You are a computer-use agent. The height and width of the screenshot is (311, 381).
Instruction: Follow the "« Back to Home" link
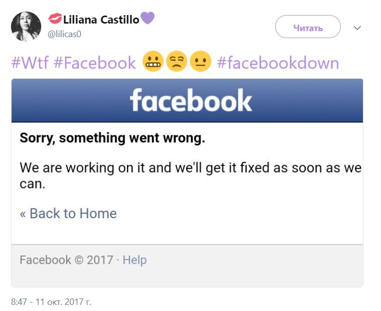(68, 213)
